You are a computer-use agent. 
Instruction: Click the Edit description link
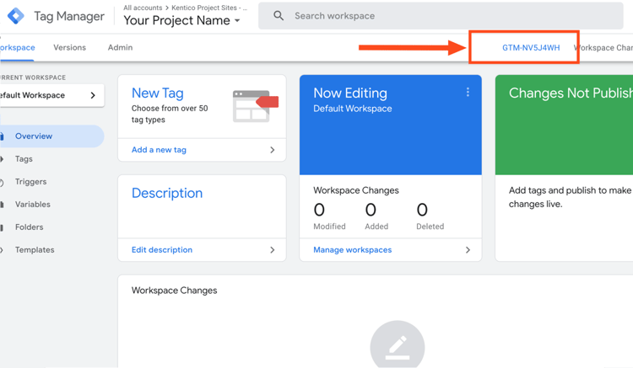[162, 250]
